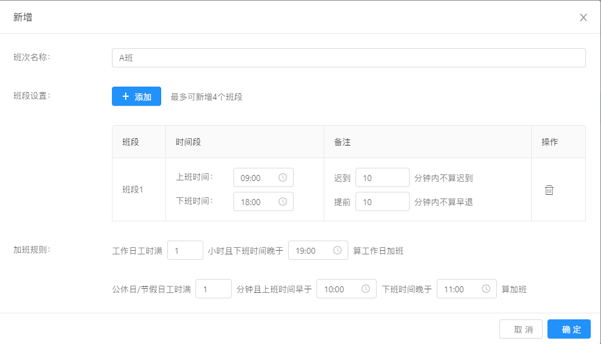The width and height of the screenshot is (601, 344).
Task: Click clock icon in the 19:00 field
Action: click(337, 250)
